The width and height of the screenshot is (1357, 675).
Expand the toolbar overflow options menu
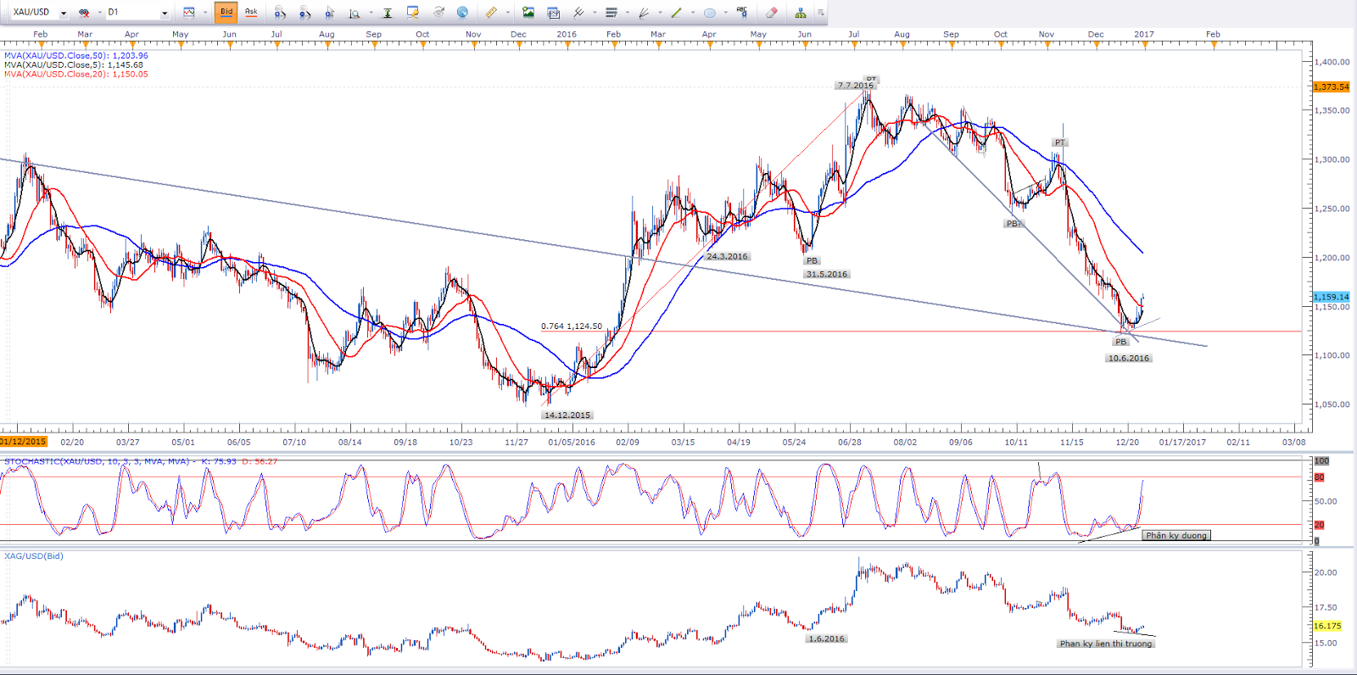tap(820, 13)
